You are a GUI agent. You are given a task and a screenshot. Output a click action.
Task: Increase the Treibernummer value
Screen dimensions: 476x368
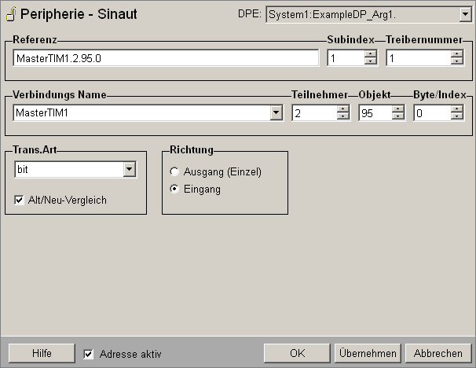[x=457, y=54]
